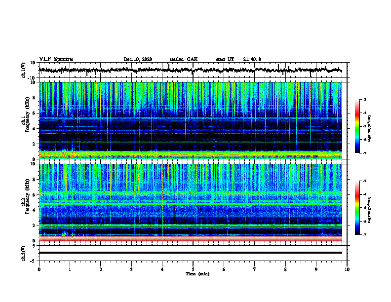Click the ch.1 voltage waveform trace panel

(x=193, y=70)
